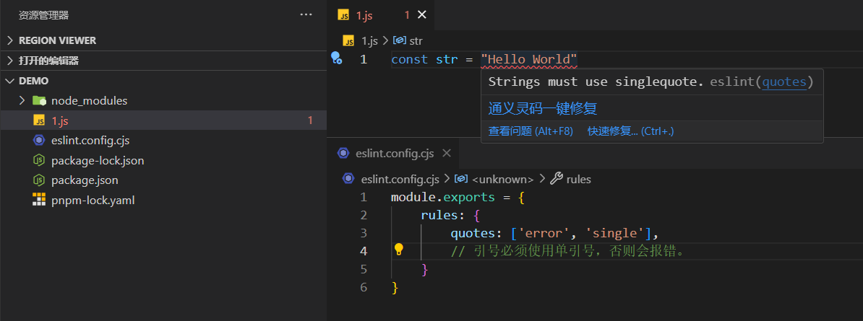Click the 'error' string on line 3

545,234
